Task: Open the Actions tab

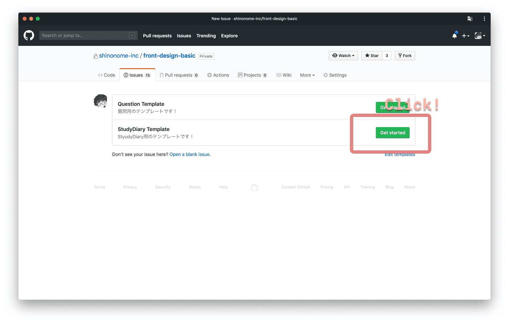Action: pyautogui.click(x=218, y=75)
